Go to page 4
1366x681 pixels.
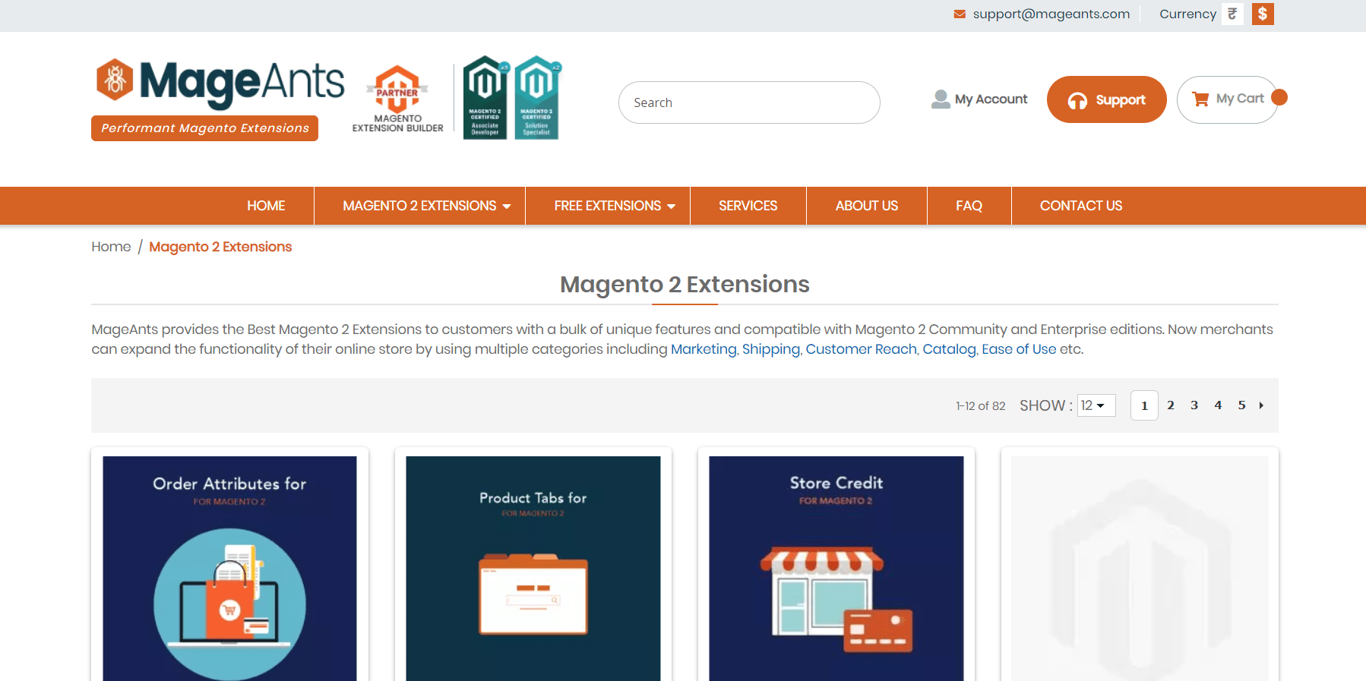coord(1218,405)
